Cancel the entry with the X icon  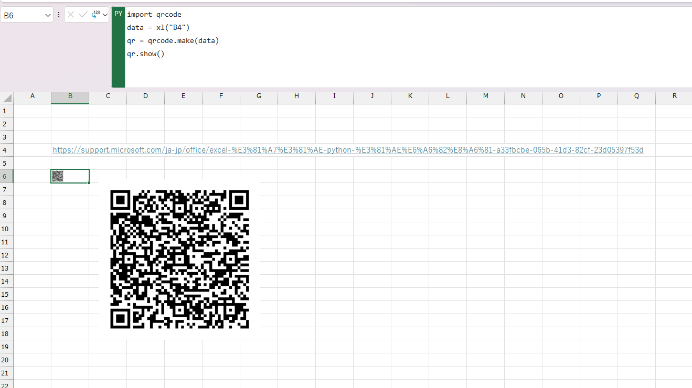click(x=71, y=15)
